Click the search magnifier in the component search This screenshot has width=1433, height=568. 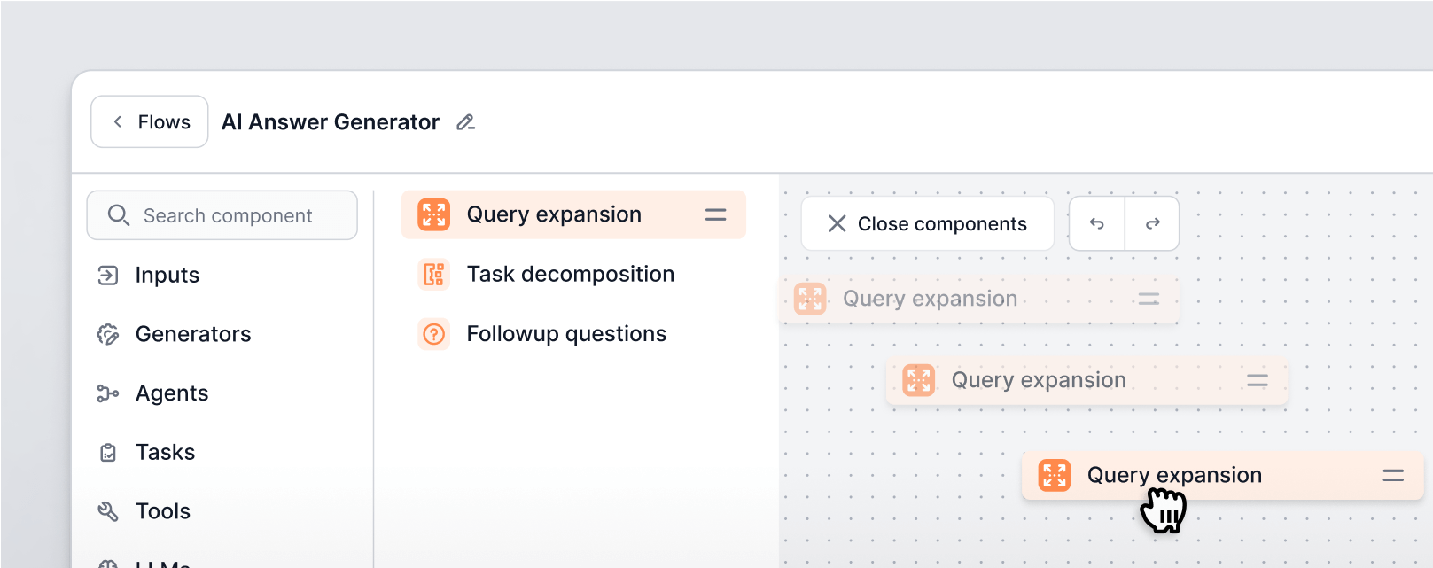[x=119, y=214]
